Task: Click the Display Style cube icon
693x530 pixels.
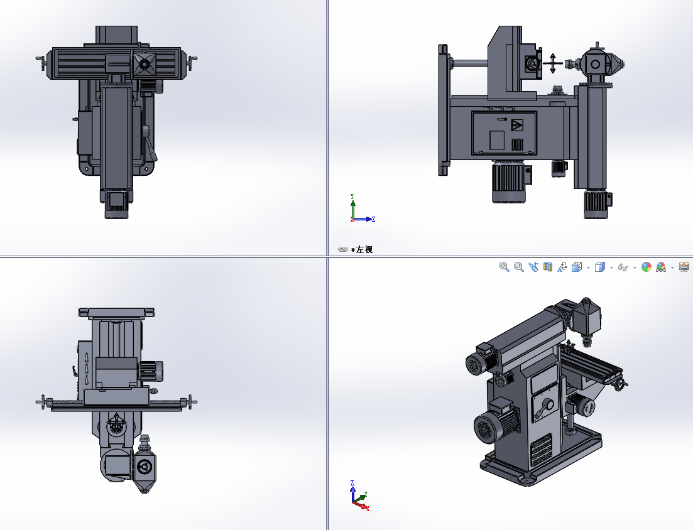Action: pos(600,267)
